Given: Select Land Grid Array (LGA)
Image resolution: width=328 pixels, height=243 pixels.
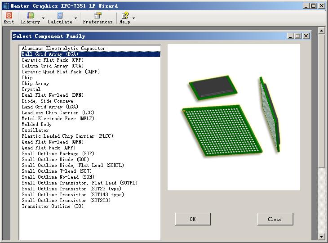Looking at the screenshot, I should click(x=91, y=107).
